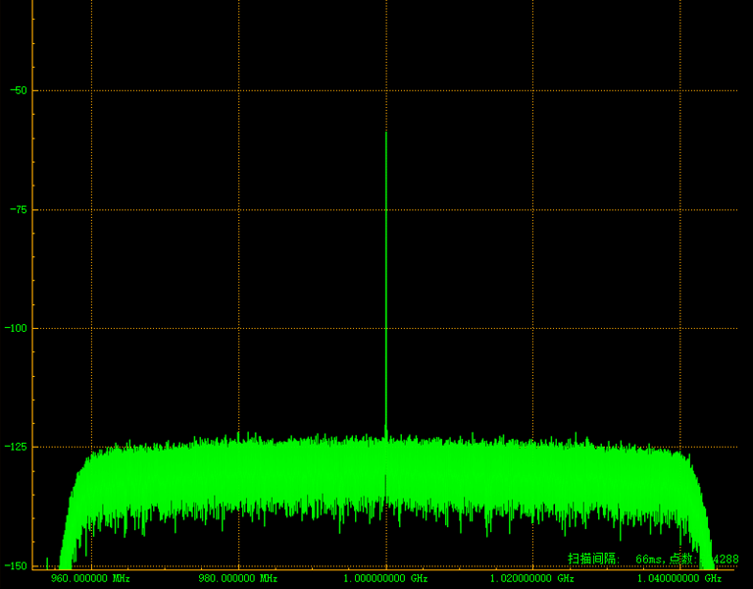The image size is (753, 589).
Task: Click the 66ms sweep time value
Action: [649, 559]
